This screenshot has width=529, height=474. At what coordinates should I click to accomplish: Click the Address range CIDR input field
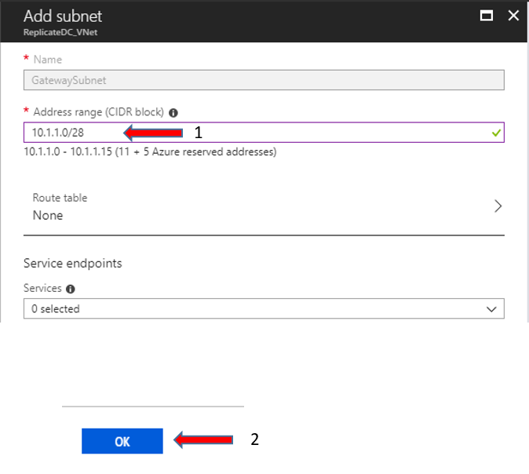[264, 133]
